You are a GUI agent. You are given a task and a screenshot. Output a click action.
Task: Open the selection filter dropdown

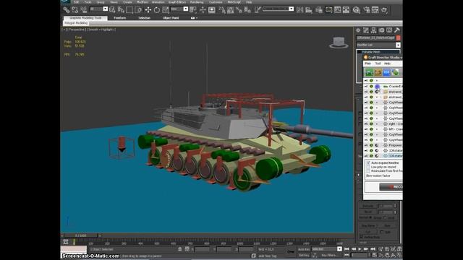[x=106, y=9]
